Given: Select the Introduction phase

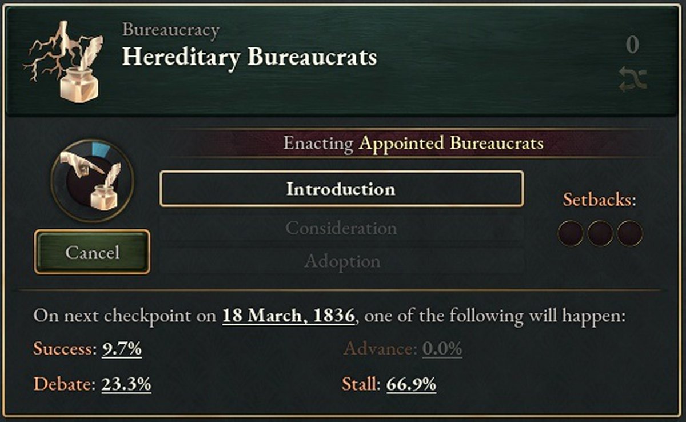Looking at the screenshot, I should click(341, 189).
